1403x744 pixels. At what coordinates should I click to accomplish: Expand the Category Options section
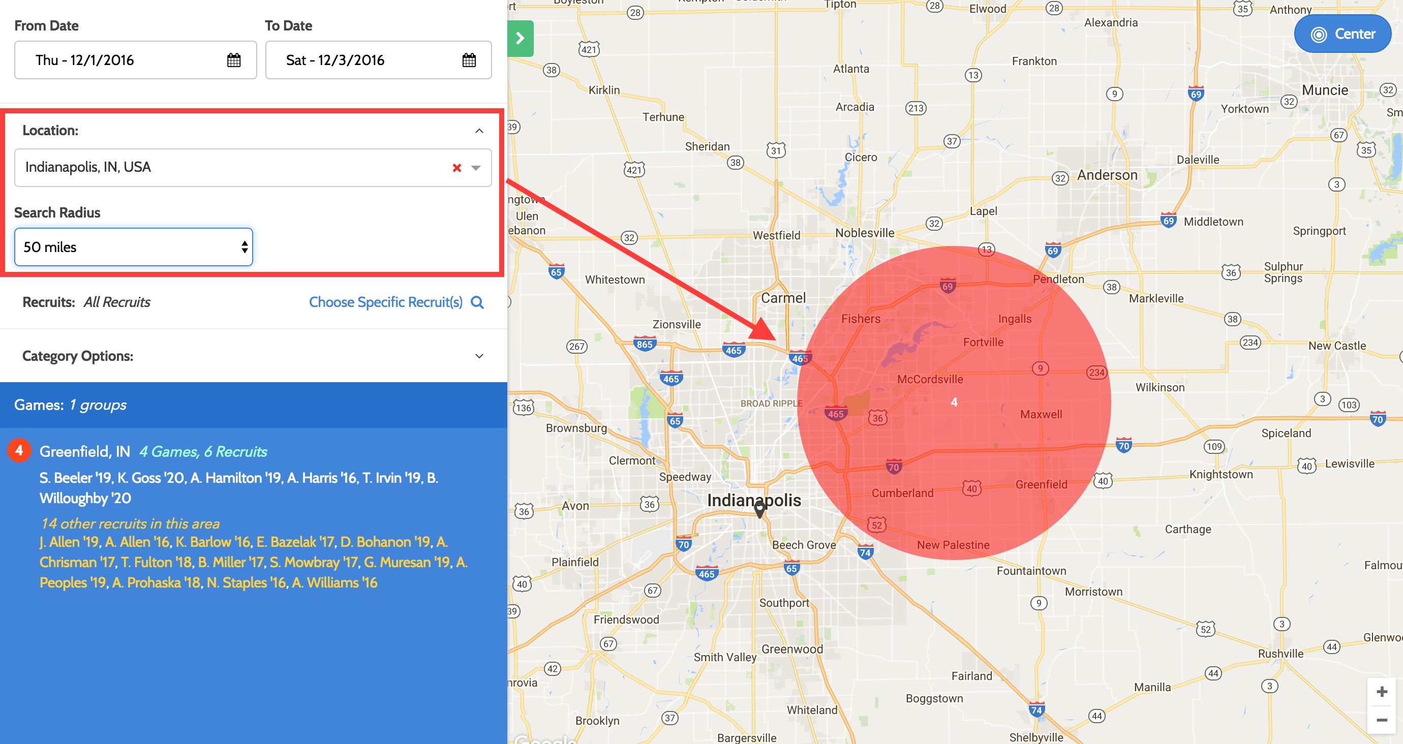coord(479,356)
